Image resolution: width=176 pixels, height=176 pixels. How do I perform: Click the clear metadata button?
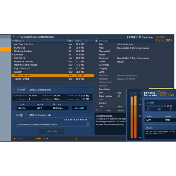pos(109,111)
